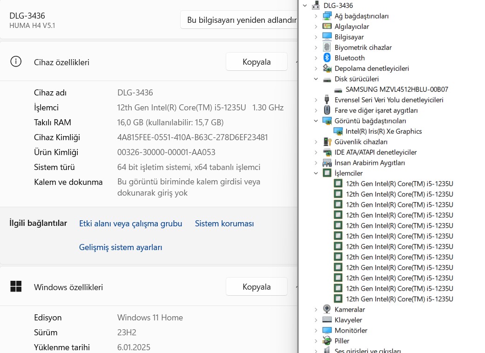The width and height of the screenshot is (485, 353).
Task: Open the Sistem koruması link
Action: [x=224, y=224]
